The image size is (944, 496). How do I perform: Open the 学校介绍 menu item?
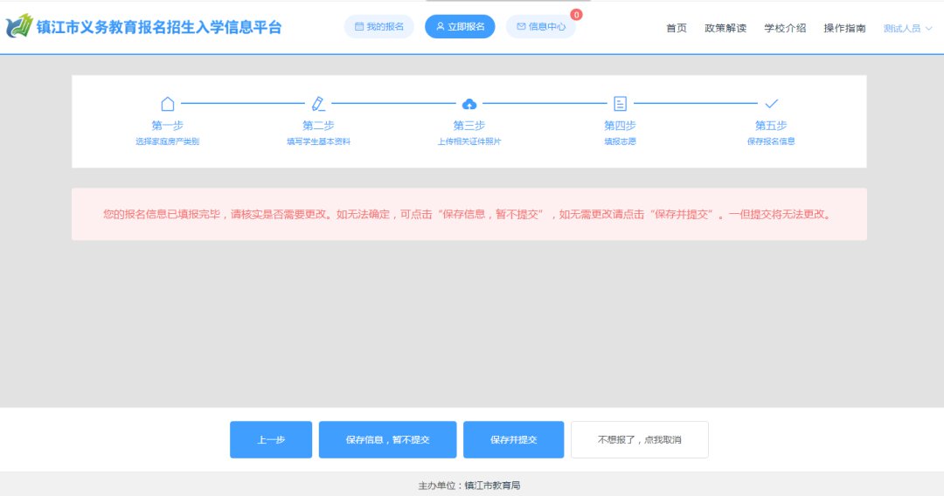[x=785, y=28]
